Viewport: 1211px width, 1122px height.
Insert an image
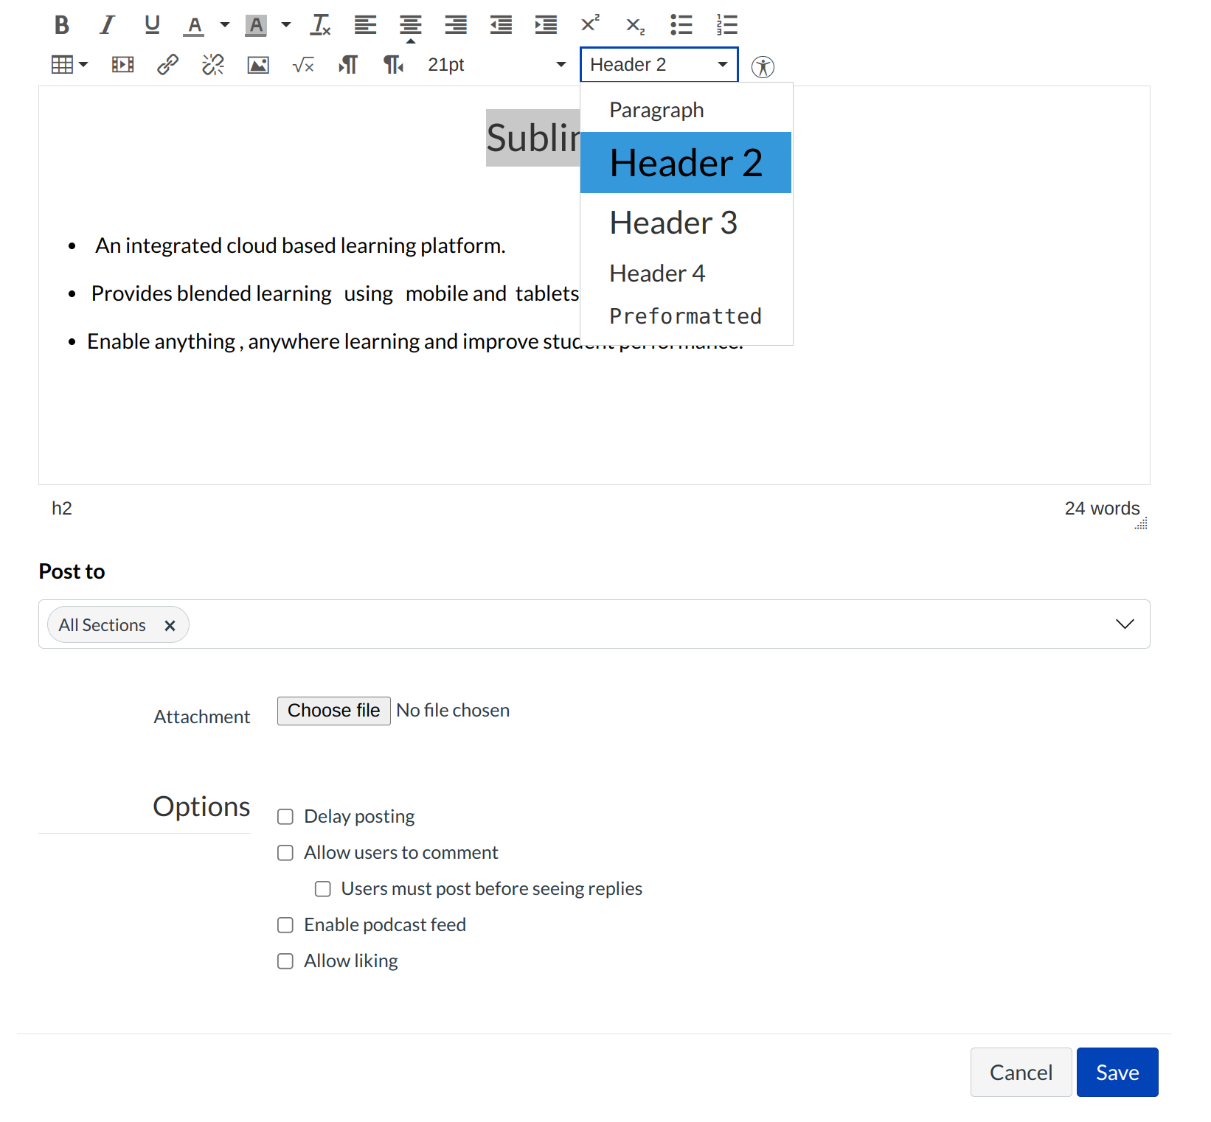[257, 65]
